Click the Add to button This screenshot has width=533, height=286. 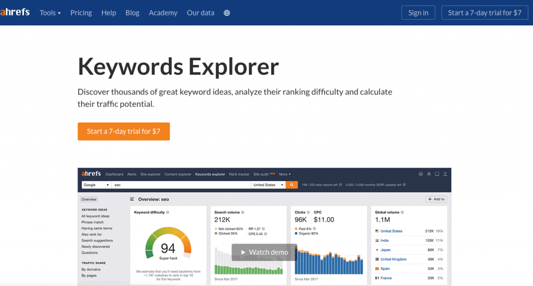(x=436, y=199)
